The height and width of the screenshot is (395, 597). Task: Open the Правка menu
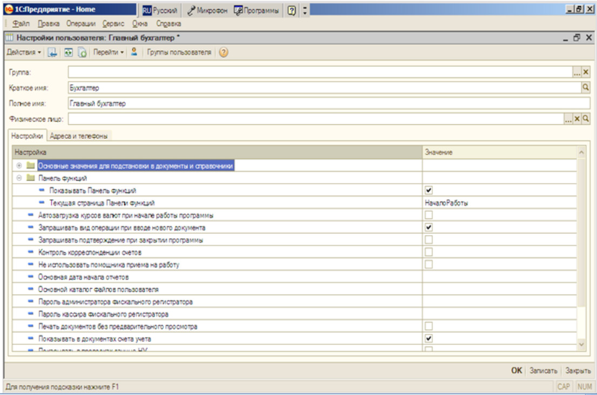click(48, 24)
